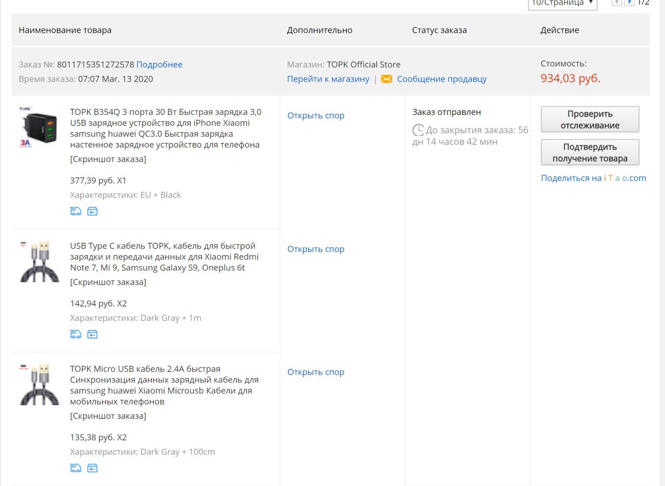This screenshot has width=665, height=486.
Task: Click order number 8011715351272578
Action: (x=96, y=64)
